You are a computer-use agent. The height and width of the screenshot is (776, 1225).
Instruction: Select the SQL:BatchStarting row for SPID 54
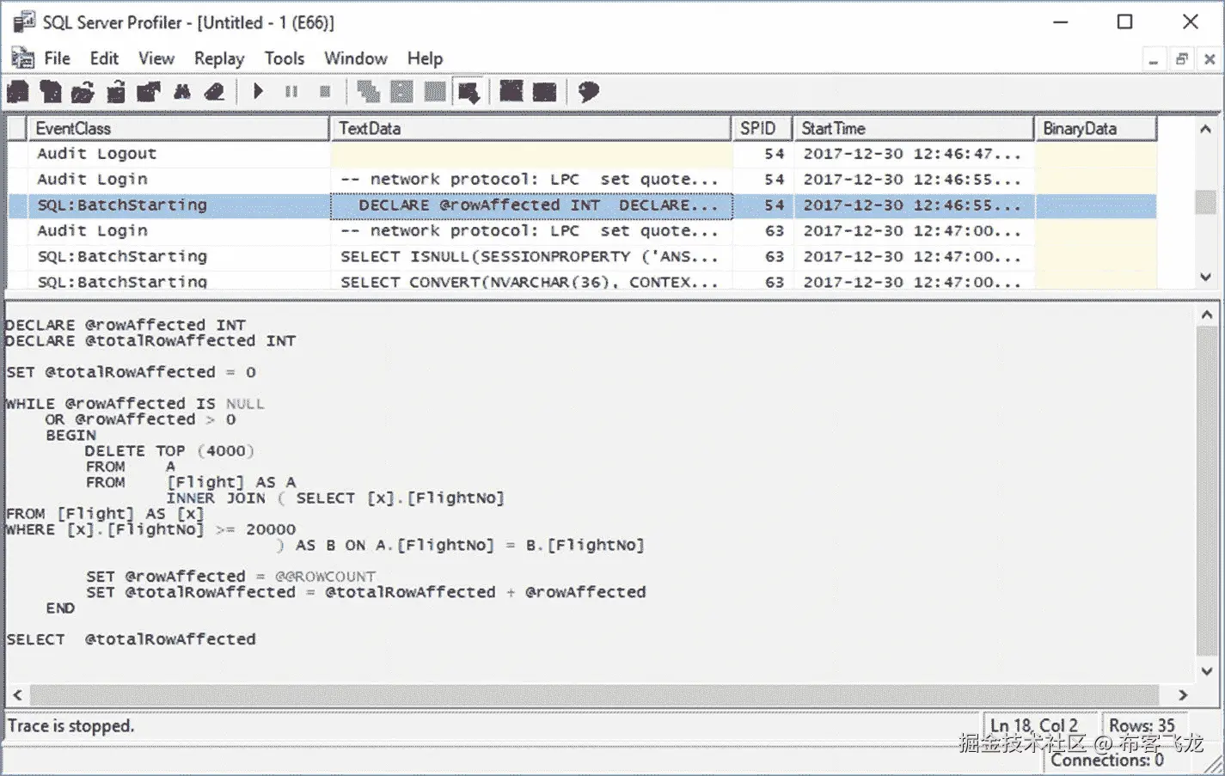pos(120,205)
